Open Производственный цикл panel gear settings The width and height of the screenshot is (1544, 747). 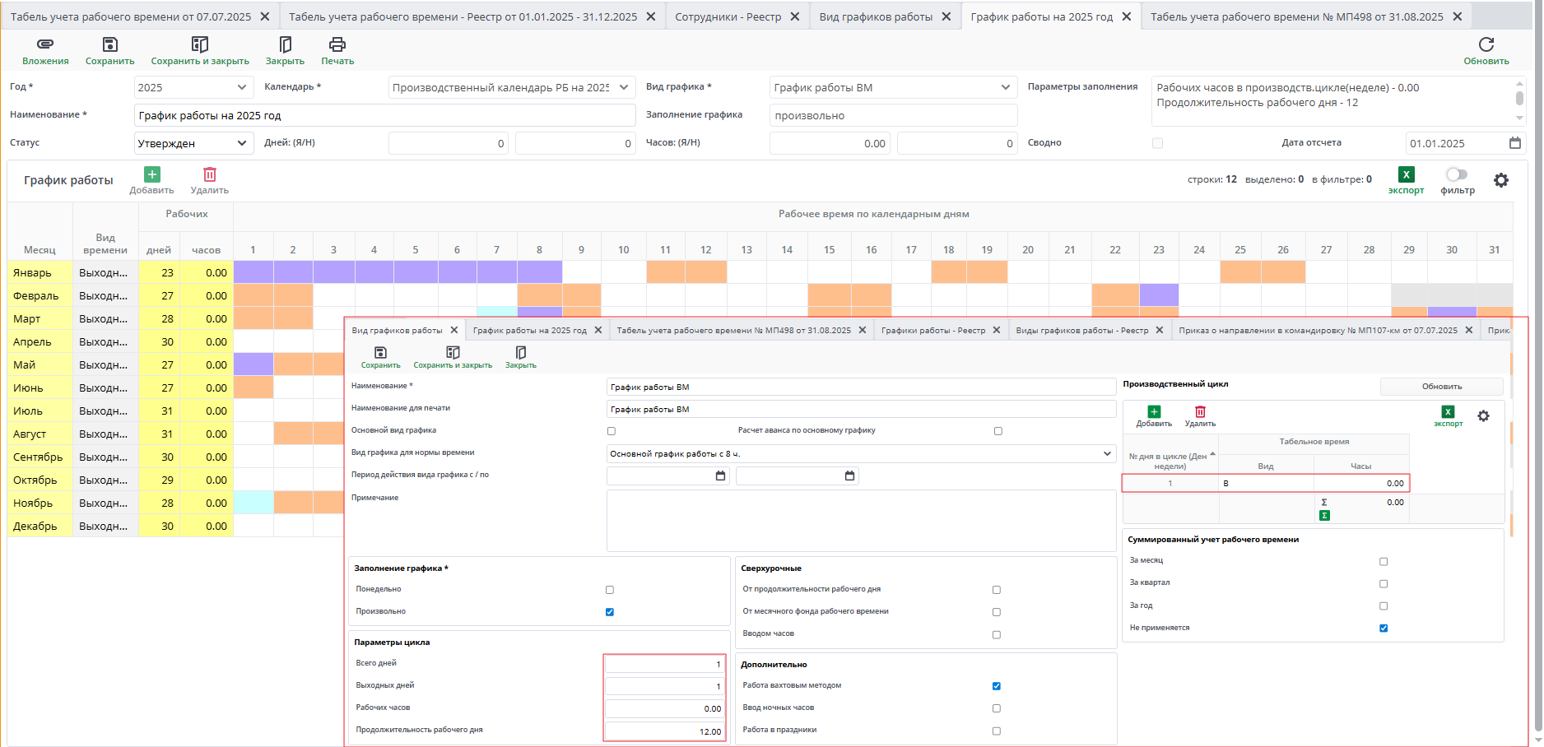pos(1483,416)
